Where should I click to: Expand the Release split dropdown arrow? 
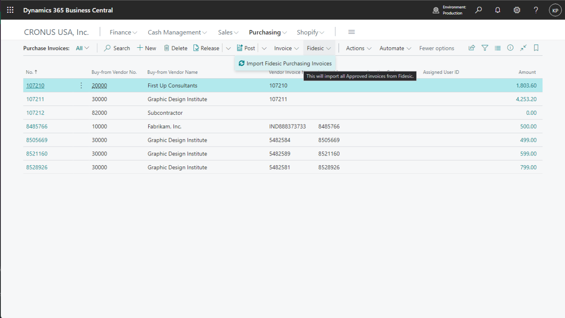pyautogui.click(x=228, y=48)
